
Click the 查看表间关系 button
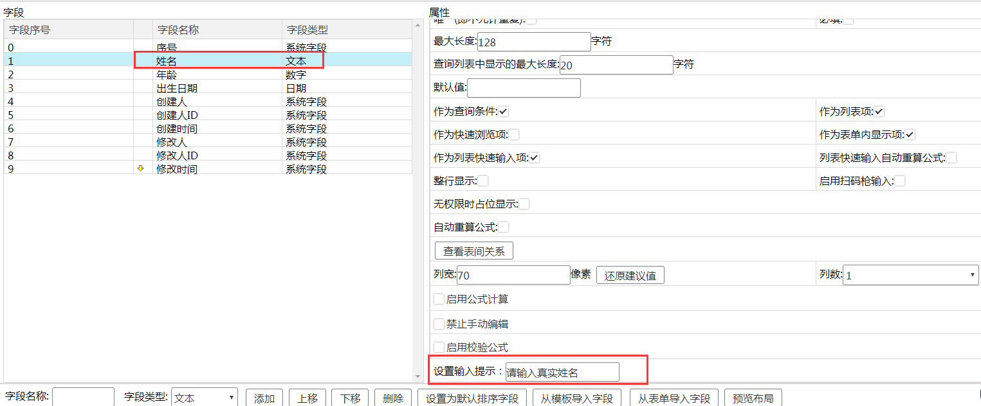pyautogui.click(x=474, y=251)
